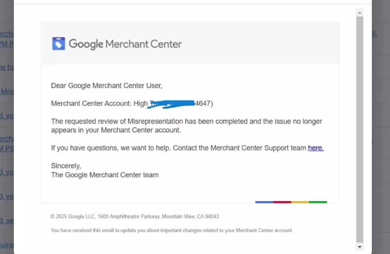Click the scrollbar up arrow

tap(360, 13)
